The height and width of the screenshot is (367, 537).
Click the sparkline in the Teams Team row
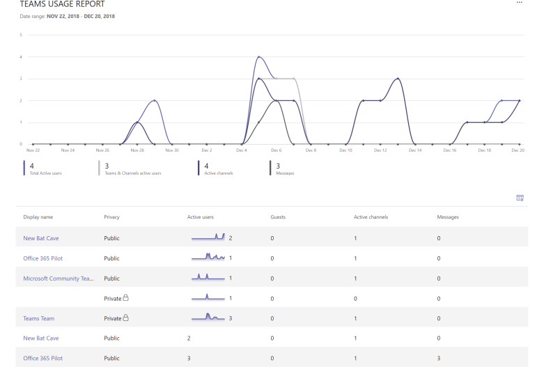(x=208, y=318)
